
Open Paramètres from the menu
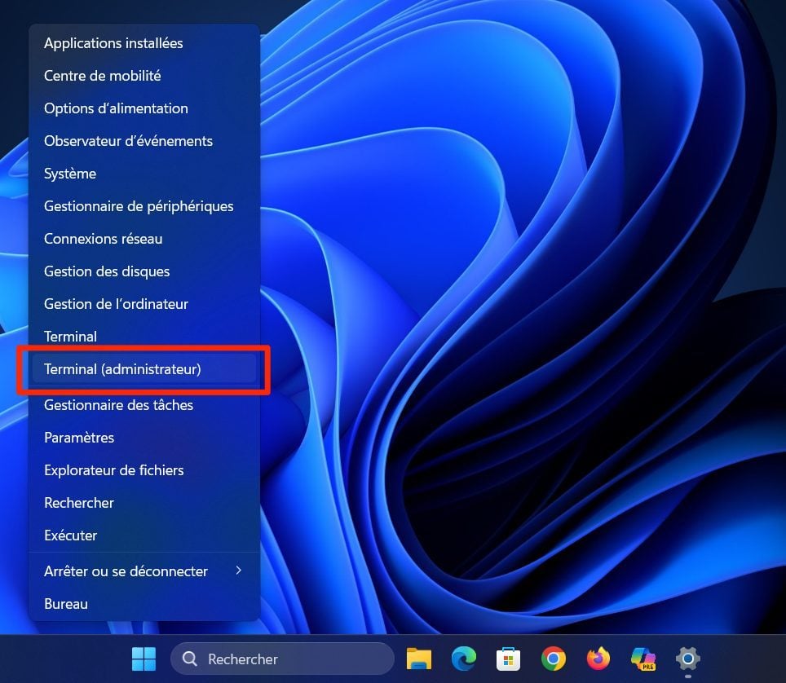click(144, 438)
